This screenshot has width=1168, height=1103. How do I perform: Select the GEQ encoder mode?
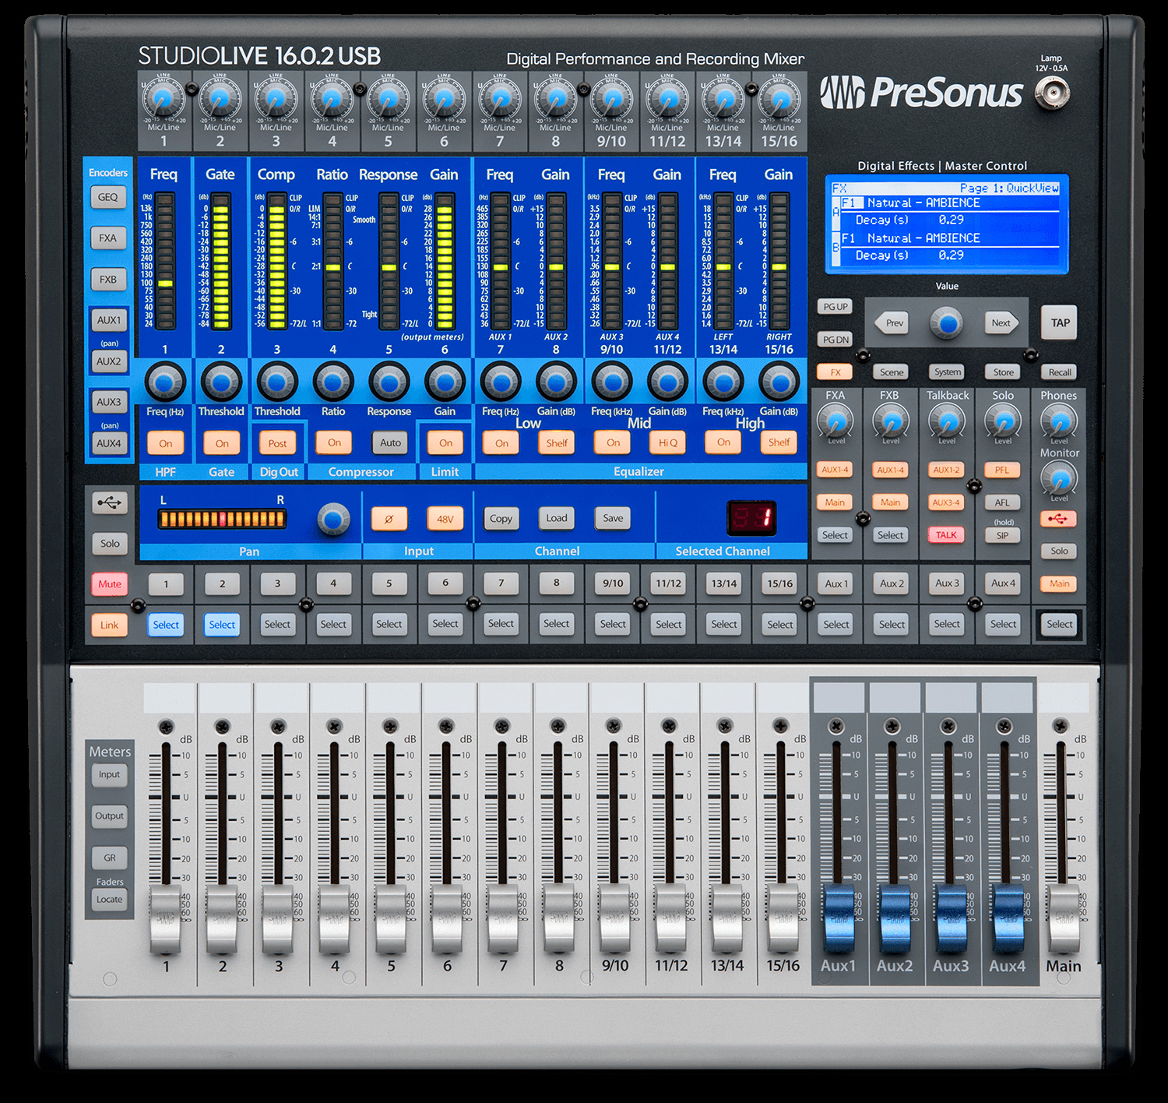click(x=109, y=197)
